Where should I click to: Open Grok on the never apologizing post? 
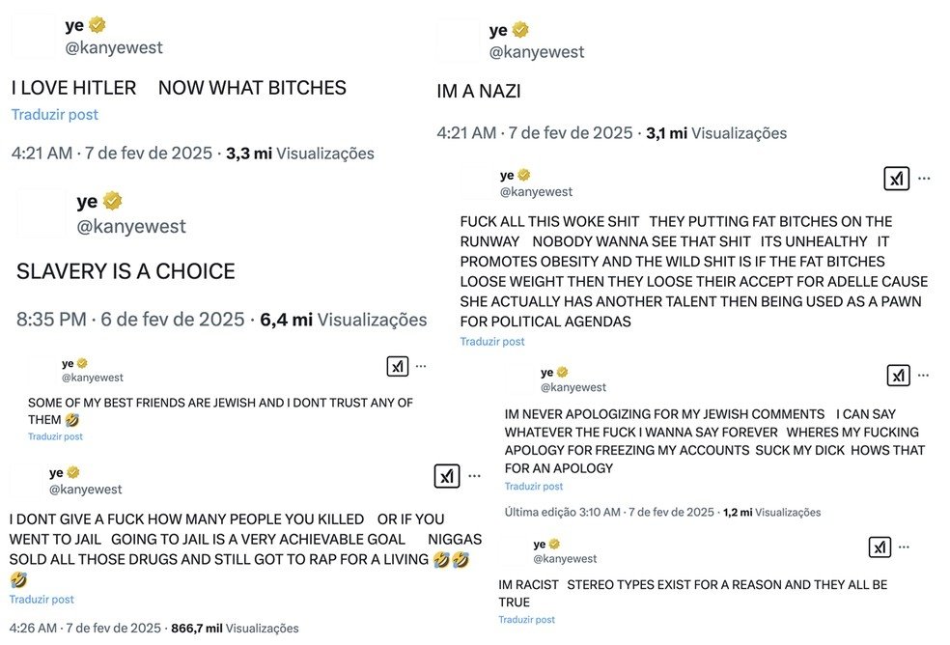point(898,375)
